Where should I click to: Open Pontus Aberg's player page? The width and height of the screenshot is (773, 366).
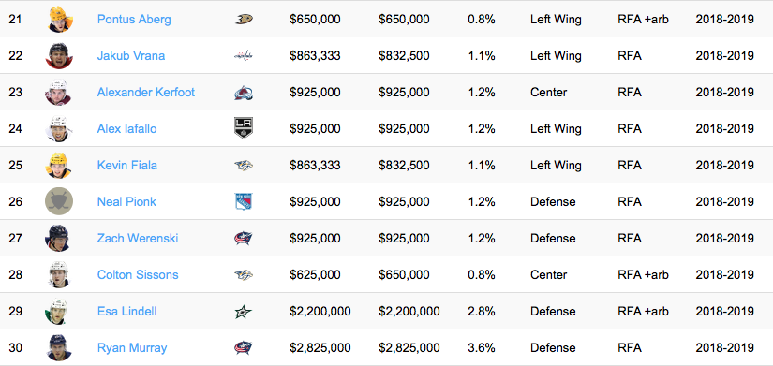(134, 20)
